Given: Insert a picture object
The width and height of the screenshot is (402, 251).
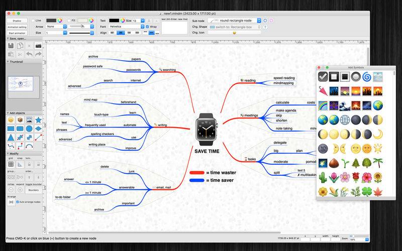Looking at the screenshot, I should pyautogui.click(x=29, y=120).
